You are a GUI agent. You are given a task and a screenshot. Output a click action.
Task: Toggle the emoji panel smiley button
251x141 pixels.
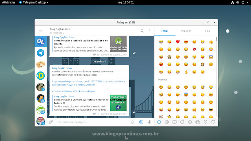(141, 122)
